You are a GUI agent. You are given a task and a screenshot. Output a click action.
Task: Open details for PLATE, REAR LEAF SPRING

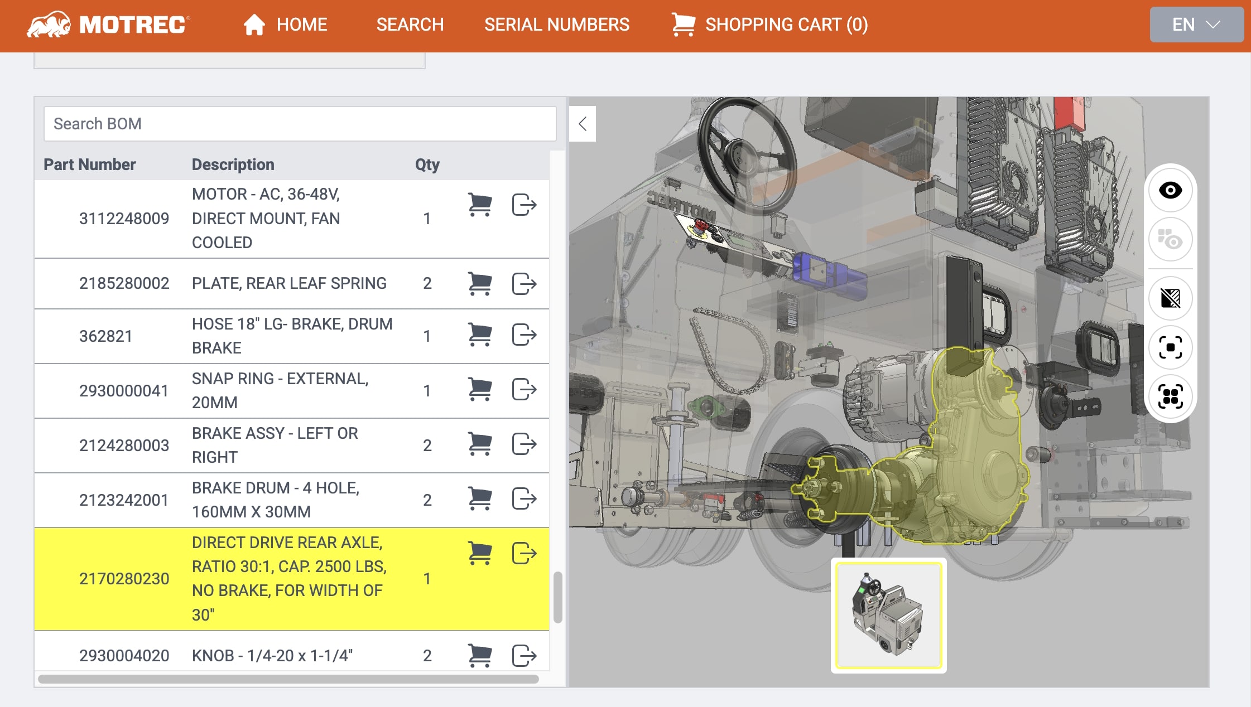524,284
